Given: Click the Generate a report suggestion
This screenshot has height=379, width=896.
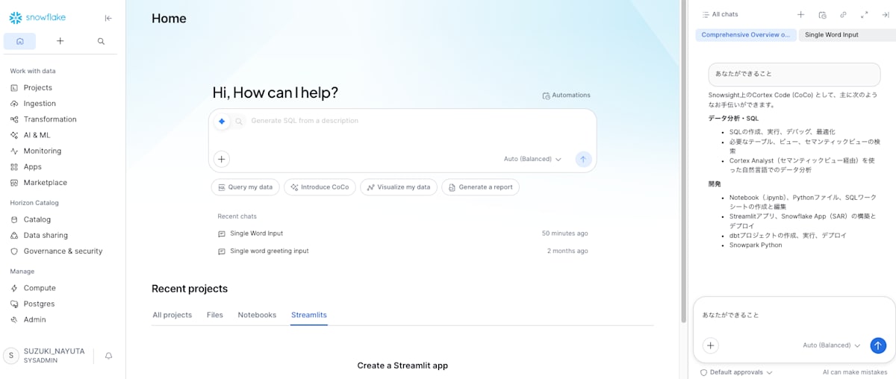Looking at the screenshot, I should pyautogui.click(x=480, y=187).
